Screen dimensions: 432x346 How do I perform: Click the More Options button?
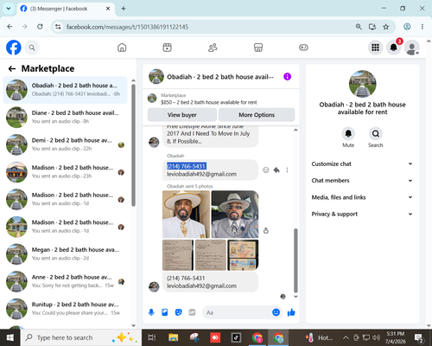(x=257, y=115)
